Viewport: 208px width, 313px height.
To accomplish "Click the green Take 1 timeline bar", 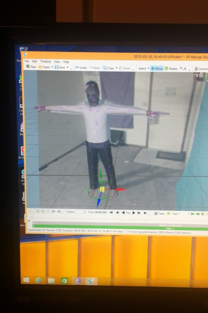I will coord(120,228).
